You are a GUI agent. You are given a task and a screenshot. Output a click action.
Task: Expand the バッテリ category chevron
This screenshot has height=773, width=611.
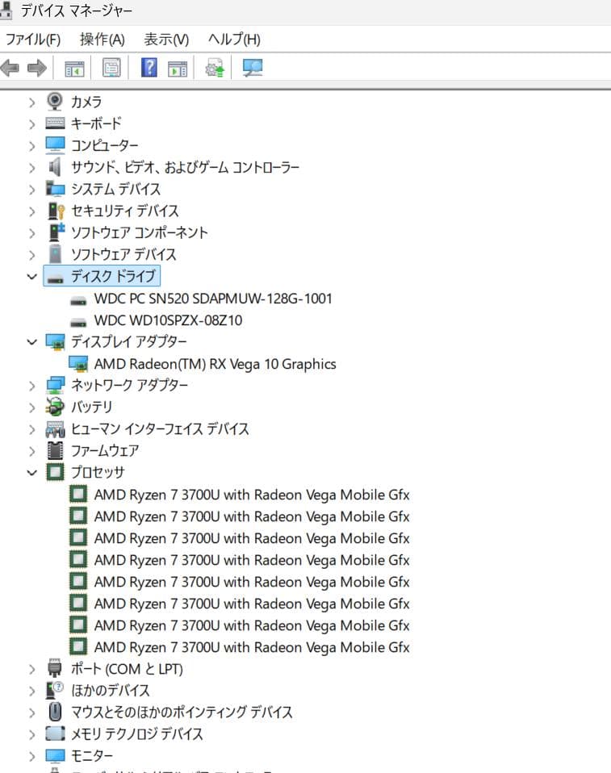(x=32, y=407)
